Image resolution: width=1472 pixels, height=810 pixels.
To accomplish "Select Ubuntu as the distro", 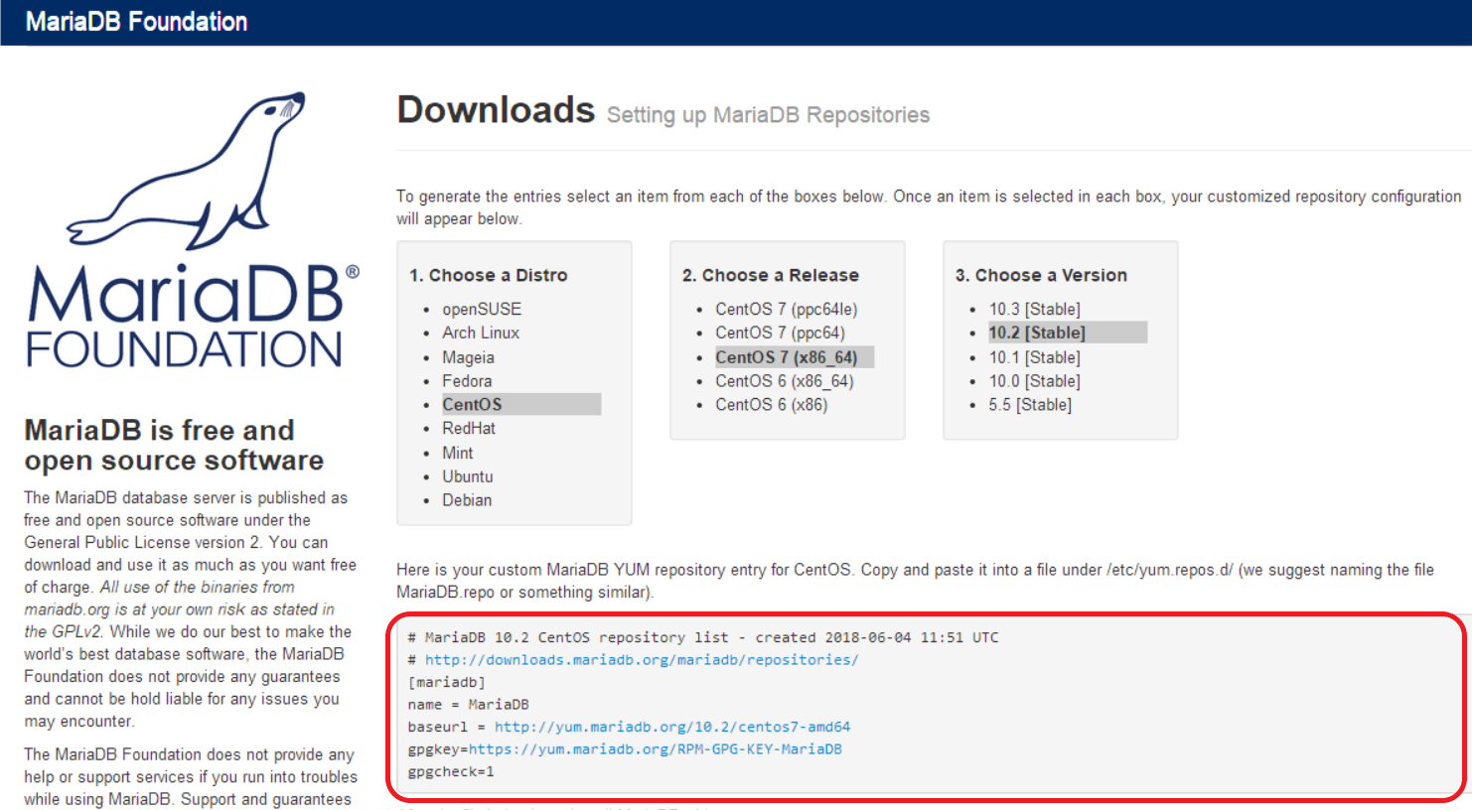I will pyautogui.click(x=468, y=476).
